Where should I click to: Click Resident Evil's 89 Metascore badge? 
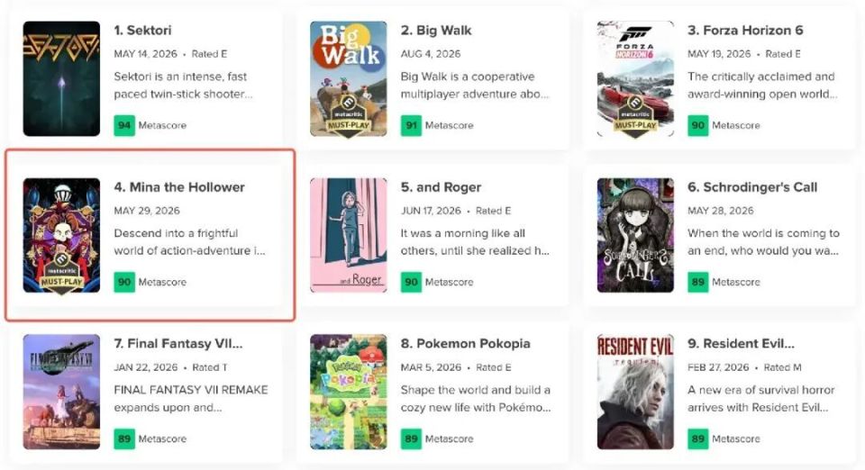click(x=697, y=438)
